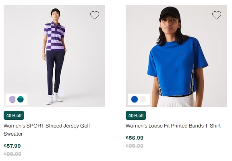Click the $57.99 sale price

[12, 146]
